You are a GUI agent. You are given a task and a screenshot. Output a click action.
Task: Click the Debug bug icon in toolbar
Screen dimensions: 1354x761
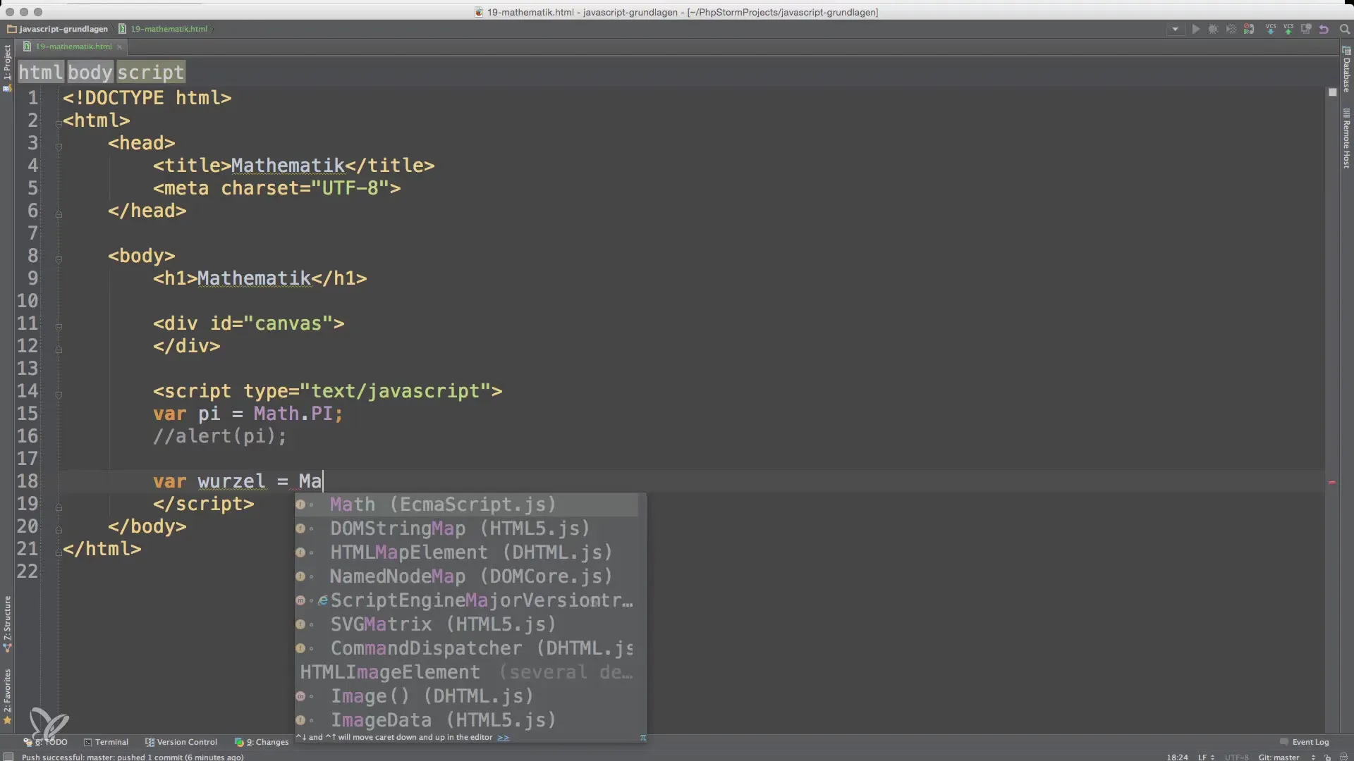(x=1213, y=30)
